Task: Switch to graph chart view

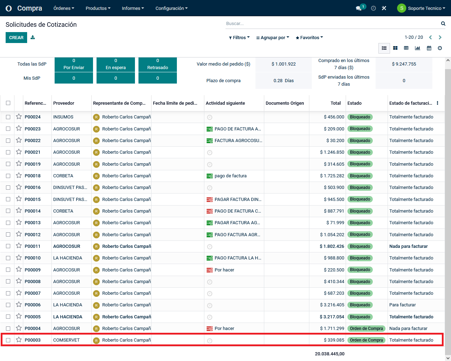Action: point(418,48)
